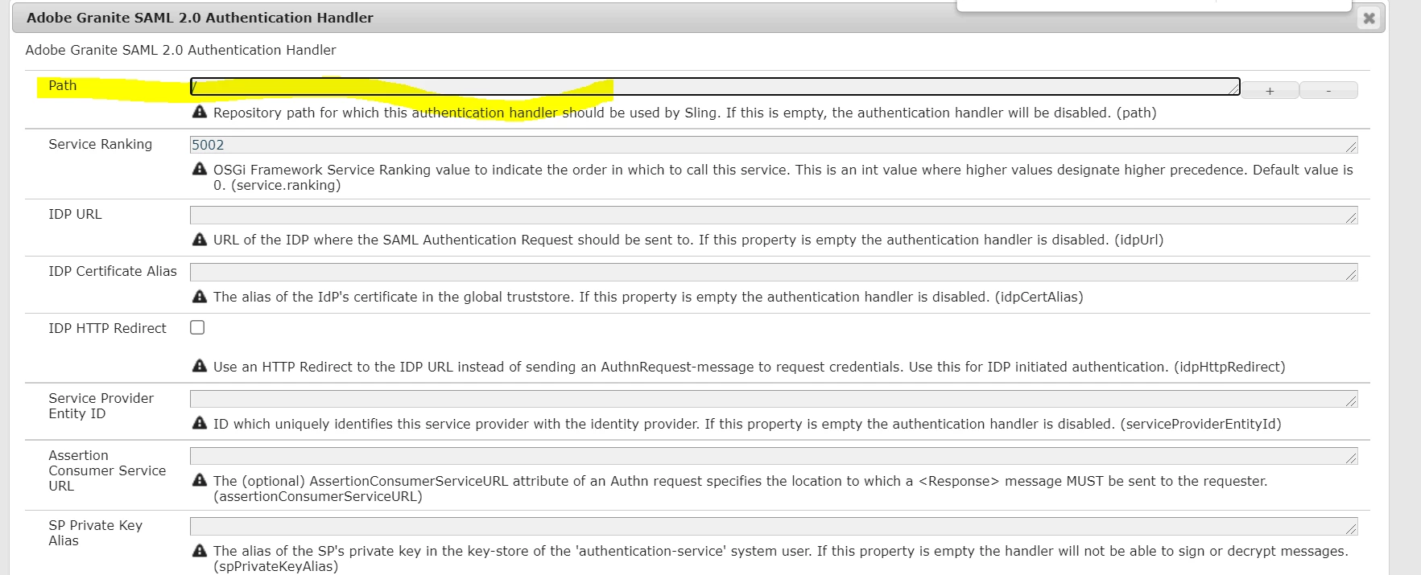Click the description ending '(idpUrl)'

[688, 240]
